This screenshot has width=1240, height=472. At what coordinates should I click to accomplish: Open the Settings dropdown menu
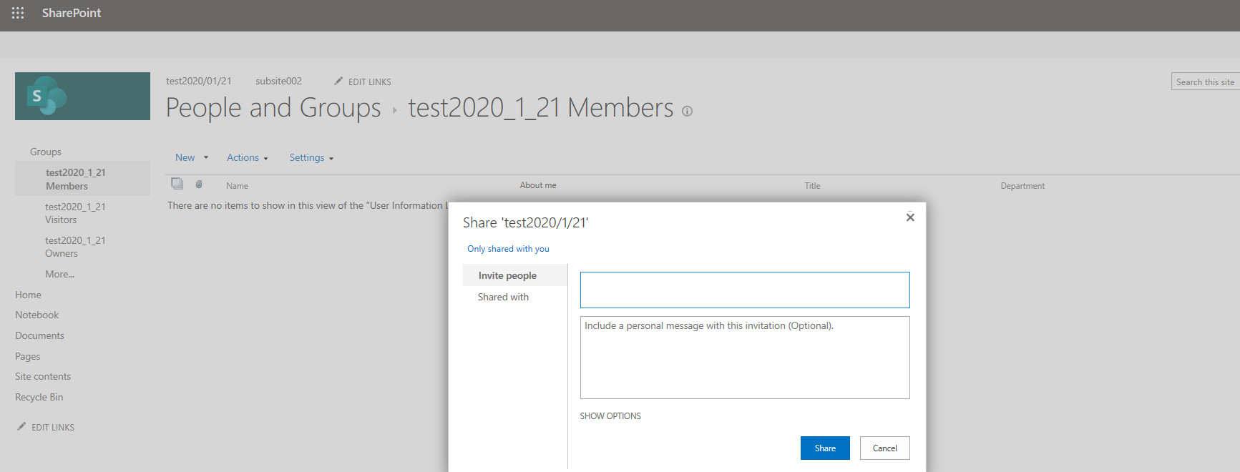[x=311, y=157]
